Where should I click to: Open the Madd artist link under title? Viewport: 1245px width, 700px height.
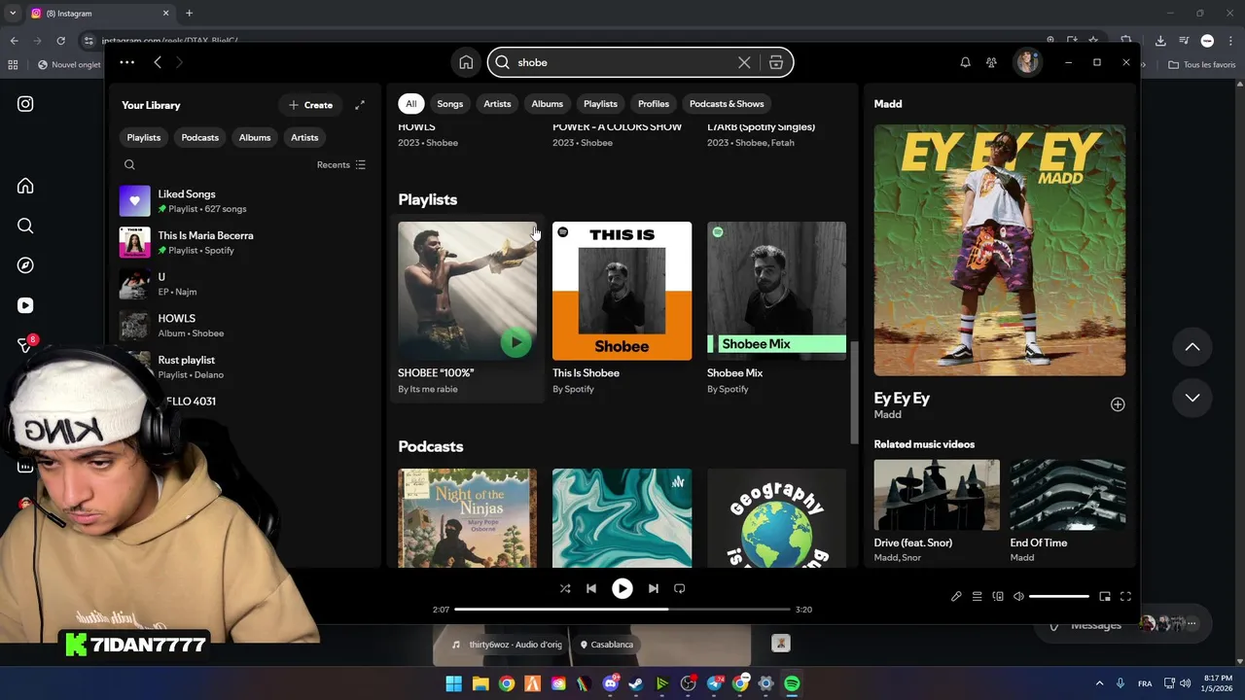point(887,415)
